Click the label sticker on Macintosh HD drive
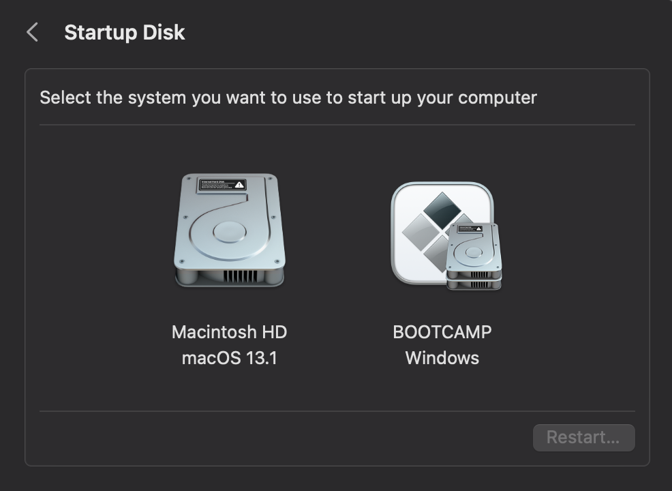 [222, 185]
